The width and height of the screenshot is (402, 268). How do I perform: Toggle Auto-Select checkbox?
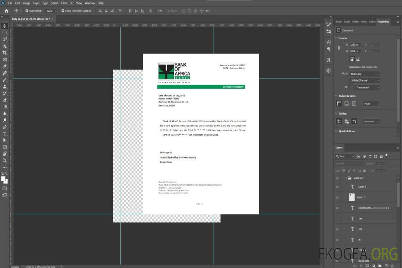tap(27, 11)
